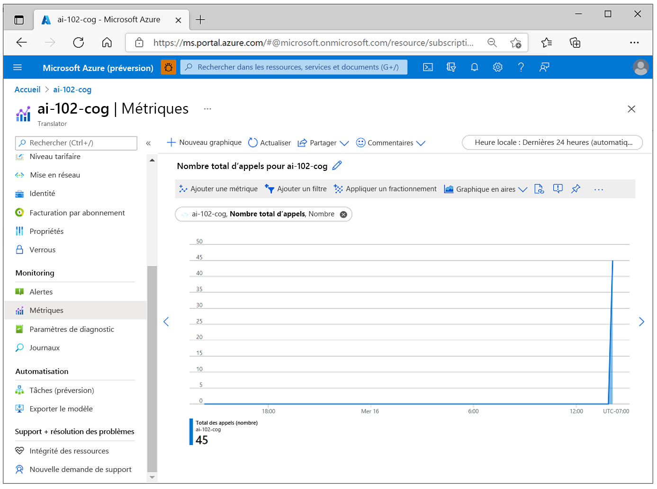Open the notifications bell
This screenshot has width=657, height=489.
tap(474, 67)
